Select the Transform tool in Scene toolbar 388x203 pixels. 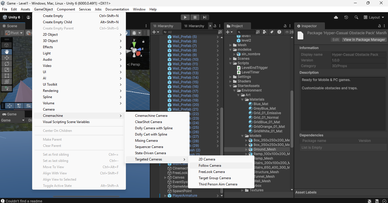[x=7, y=82]
